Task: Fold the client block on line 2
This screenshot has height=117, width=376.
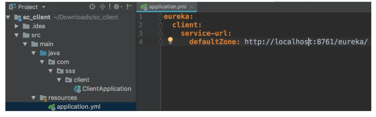Action: point(161,25)
